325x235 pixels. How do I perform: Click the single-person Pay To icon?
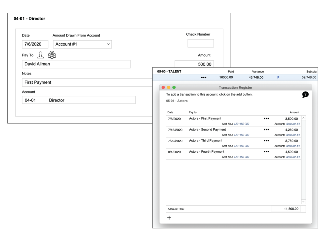pyautogui.click(x=40, y=55)
